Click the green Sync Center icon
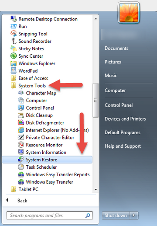Viewport: 157px width, 226px height. pos(14,56)
